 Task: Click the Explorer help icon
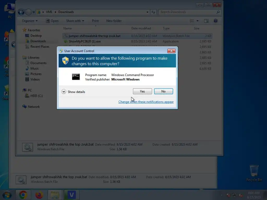tap(215, 21)
